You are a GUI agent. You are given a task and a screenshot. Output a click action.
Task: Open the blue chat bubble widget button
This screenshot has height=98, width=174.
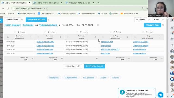pos(160,95)
